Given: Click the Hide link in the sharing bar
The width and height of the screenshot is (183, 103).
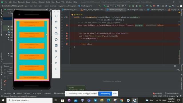Looking at the screenshot, I should [x=115, y=94].
